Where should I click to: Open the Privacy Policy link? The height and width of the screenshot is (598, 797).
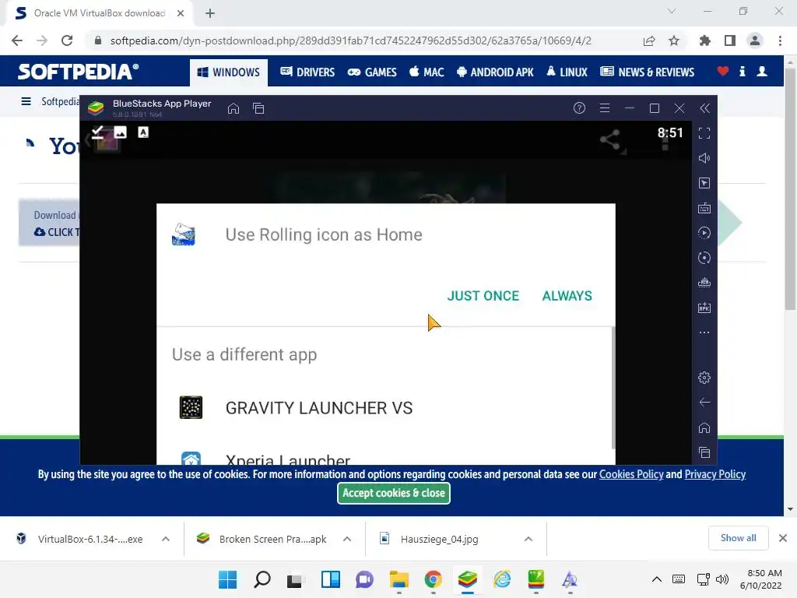(714, 474)
